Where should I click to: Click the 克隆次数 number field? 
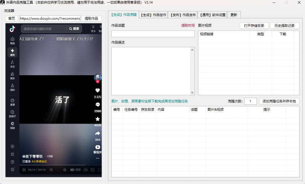click(x=250, y=101)
